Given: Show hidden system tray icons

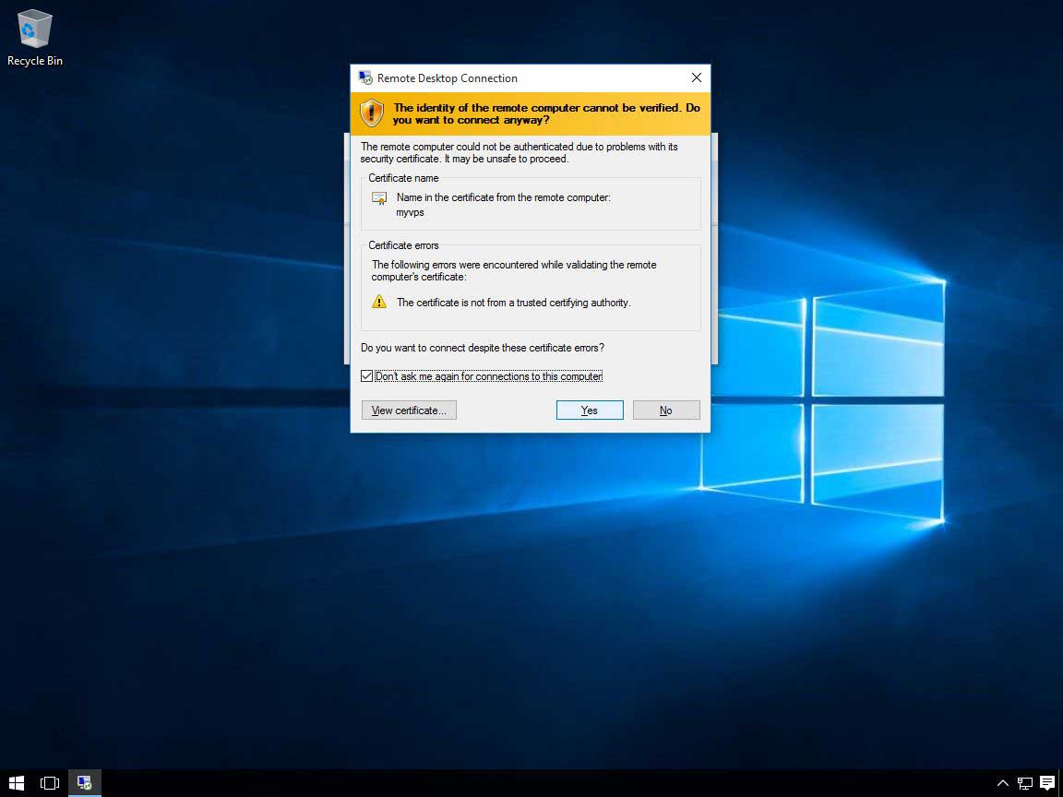Looking at the screenshot, I should coord(1003,783).
